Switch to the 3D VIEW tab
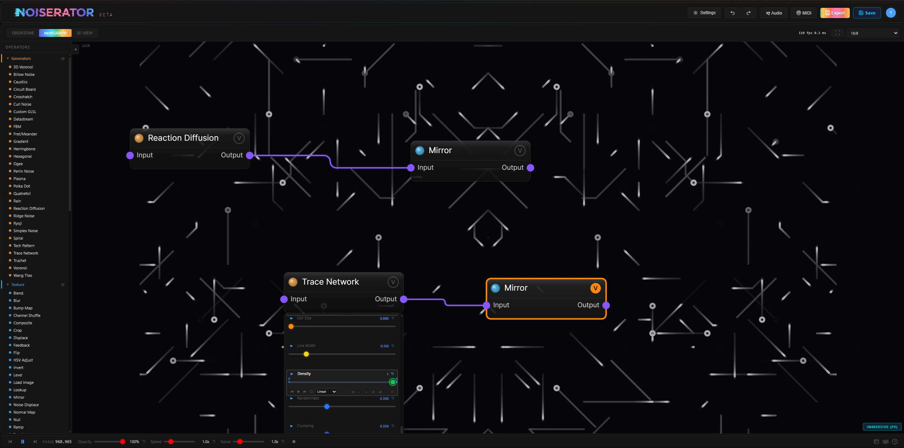The width and height of the screenshot is (904, 448). click(85, 33)
